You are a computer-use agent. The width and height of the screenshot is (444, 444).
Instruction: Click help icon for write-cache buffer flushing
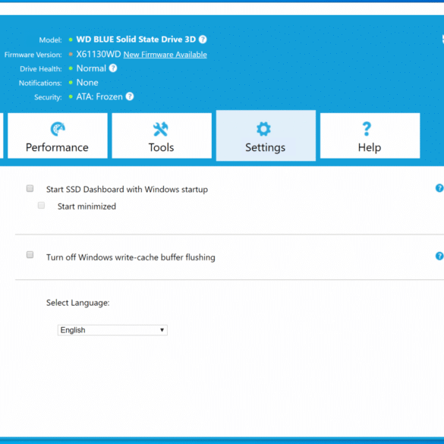coord(439,256)
